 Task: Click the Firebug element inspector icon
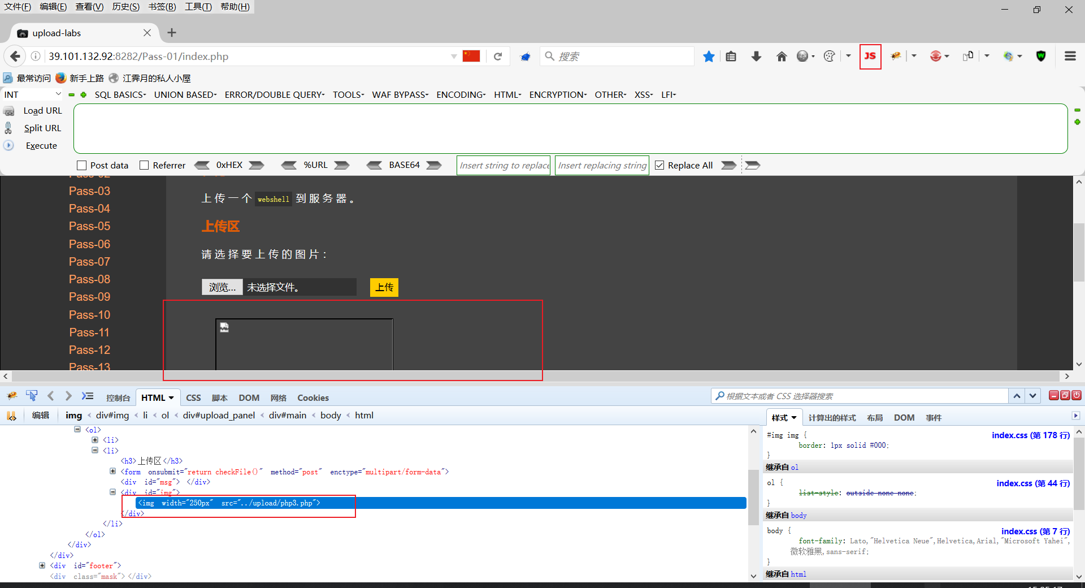point(32,396)
